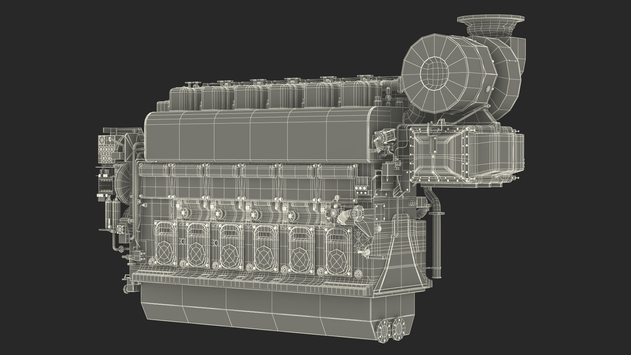The image size is (631, 355).
Task: Click the second crankcase door from left
Action: [x=198, y=245]
